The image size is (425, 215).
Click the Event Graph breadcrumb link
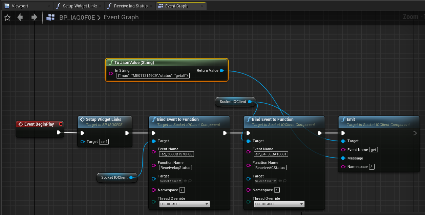point(121,17)
